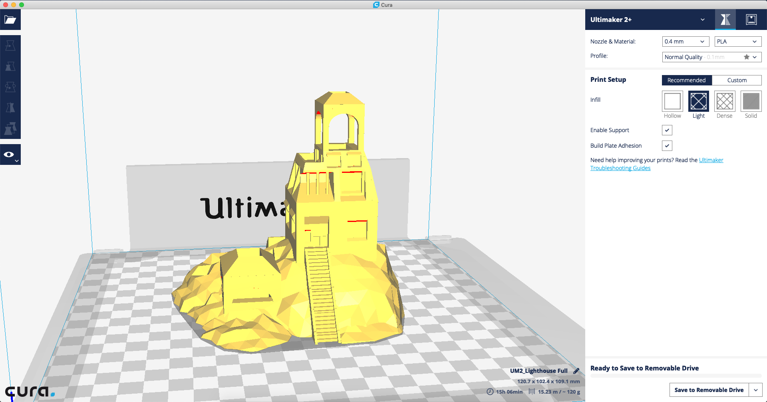Click the Nozzle & Material label
Image resolution: width=767 pixels, height=402 pixels.
point(613,42)
